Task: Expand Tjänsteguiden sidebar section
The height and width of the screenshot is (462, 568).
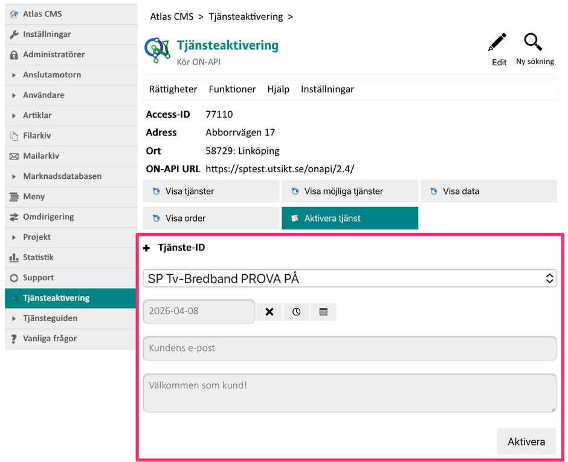Action: pos(50,318)
